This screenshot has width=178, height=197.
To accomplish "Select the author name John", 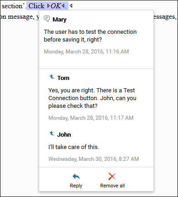I will [x=64, y=135].
